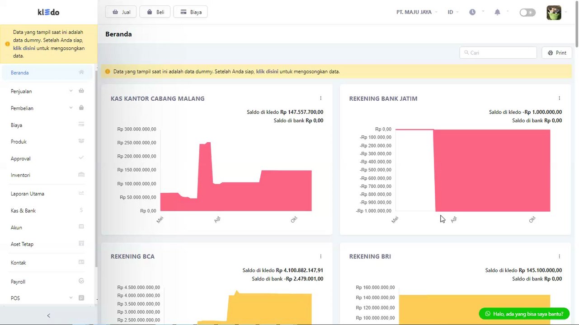The height and width of the screenshot is (325, 579).
Task: Open the Penjualan menu
Action: (x=47, y=91)
